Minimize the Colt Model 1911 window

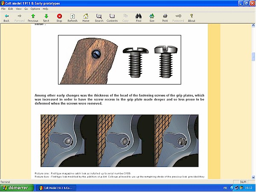coord(241,3)
